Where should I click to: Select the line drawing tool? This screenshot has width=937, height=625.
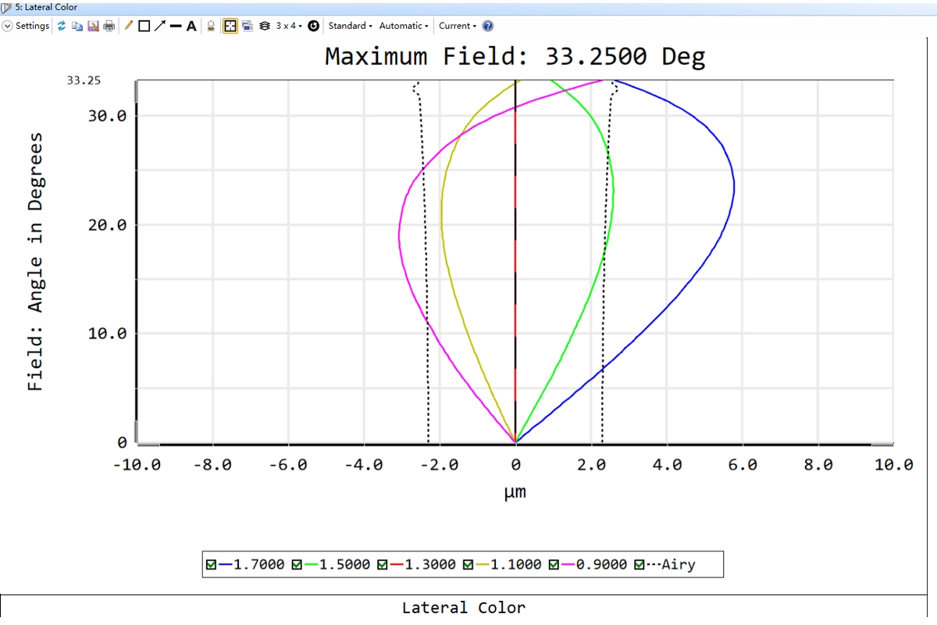click(176, 26)
